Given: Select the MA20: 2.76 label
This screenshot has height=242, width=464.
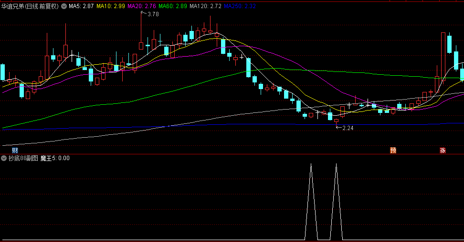Looking at the screenshot, I should click(141, 6).
